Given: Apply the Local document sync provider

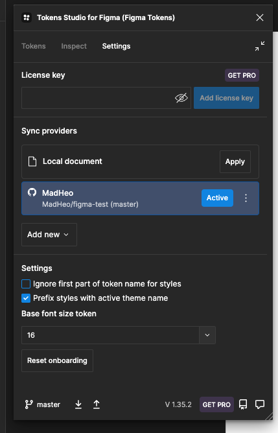Looking at the screenshot, I should 235,161.
